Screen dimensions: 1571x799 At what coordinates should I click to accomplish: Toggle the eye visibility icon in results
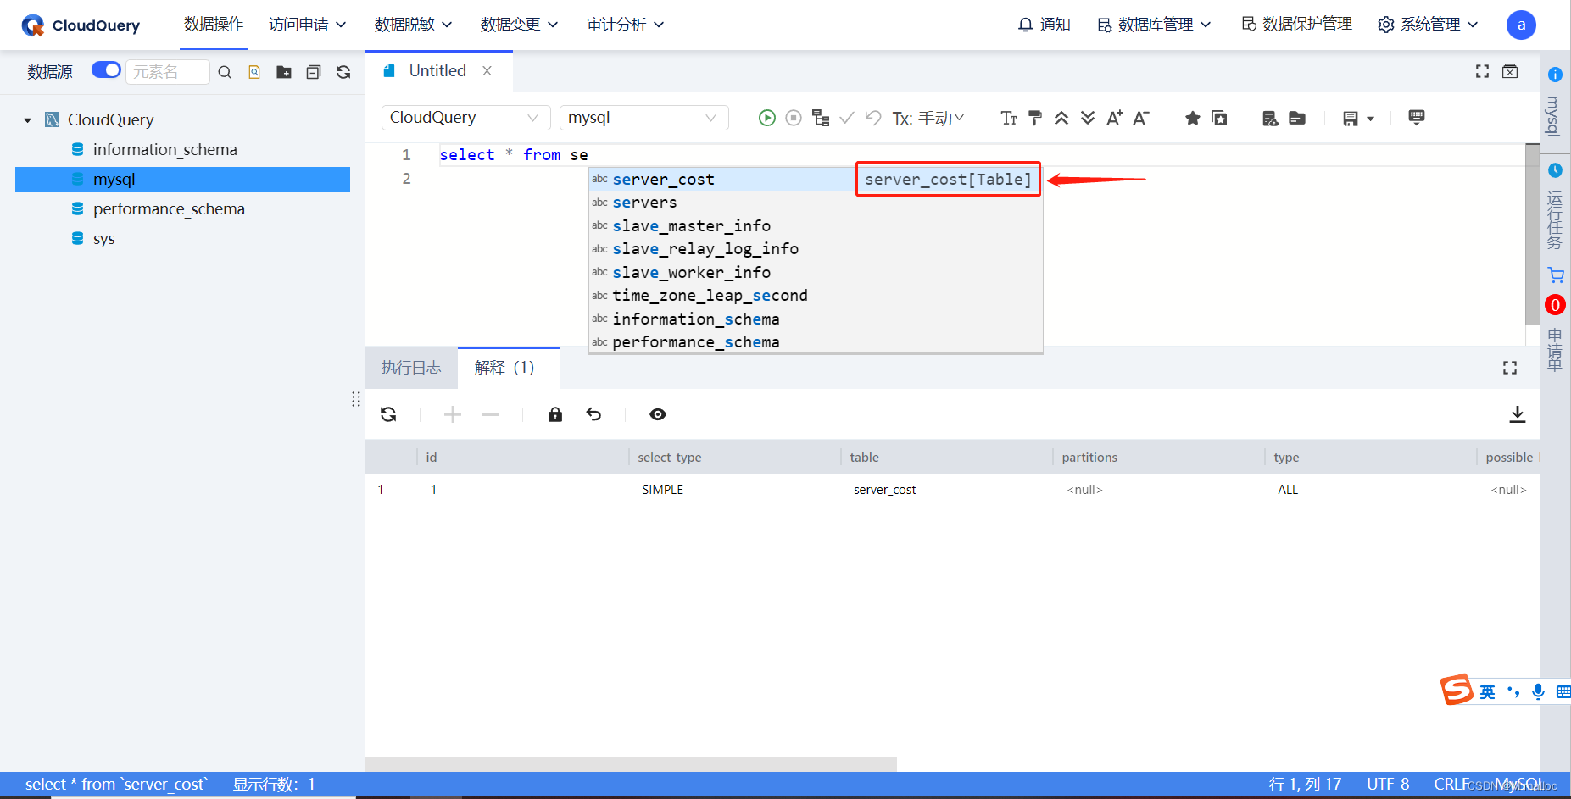(x=658, y=414)
